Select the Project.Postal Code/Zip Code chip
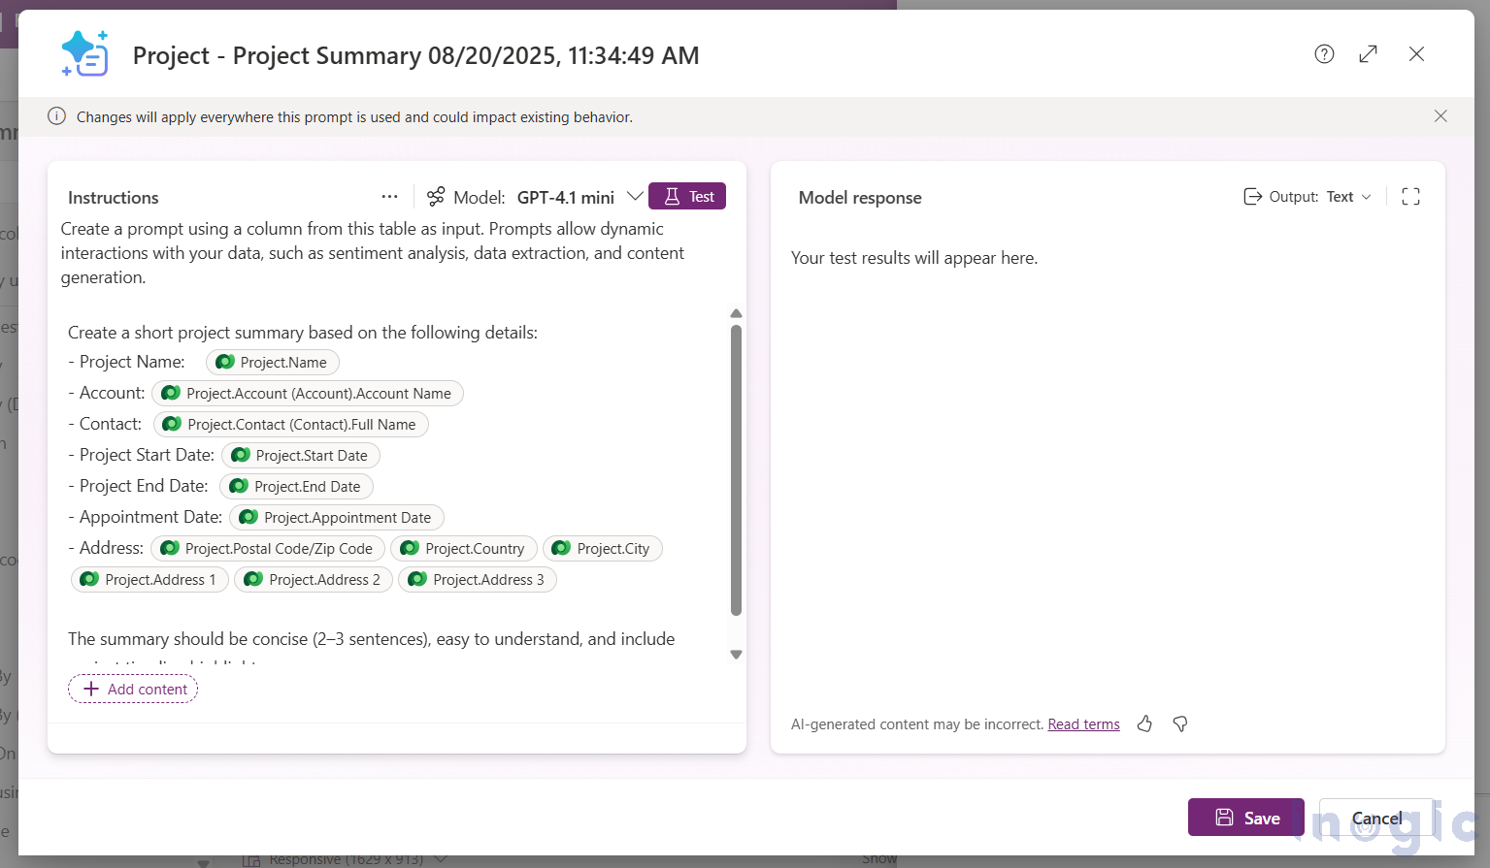Viewport: 1490px width, 868px height. (267, 548)
